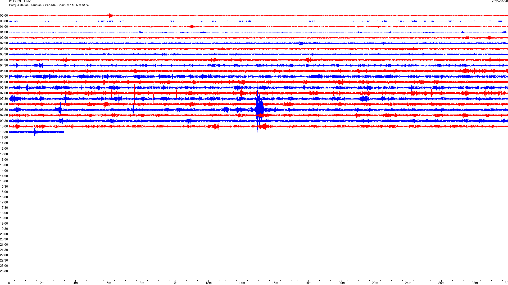This screenshot has width=508, height=285.
Task: Click the 24m axis tick label
Action: point(408,283)
